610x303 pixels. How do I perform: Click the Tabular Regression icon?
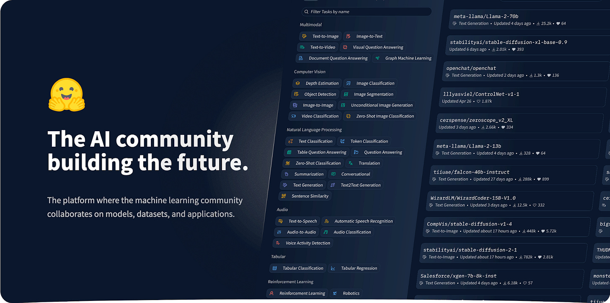coord(333,268)
